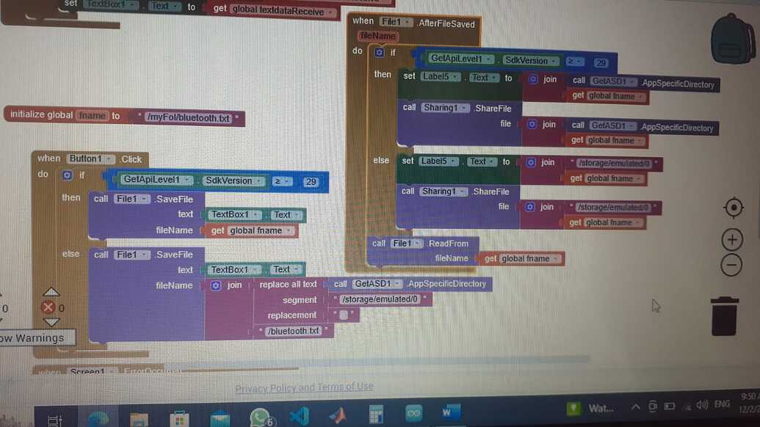This screenshot has height=427, width=760.
Task: Center workspace with the crosshair target icon
Action: coord(734,208)
